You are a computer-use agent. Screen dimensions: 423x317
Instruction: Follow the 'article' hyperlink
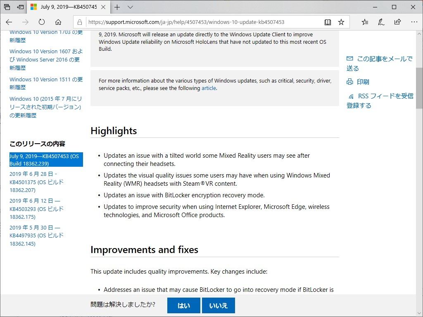(209, 88)
